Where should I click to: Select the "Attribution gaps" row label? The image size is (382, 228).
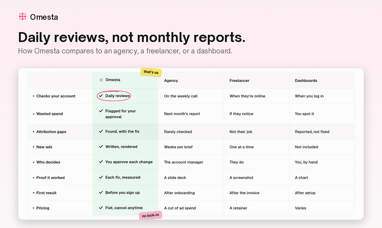click(x=51, y=132)
